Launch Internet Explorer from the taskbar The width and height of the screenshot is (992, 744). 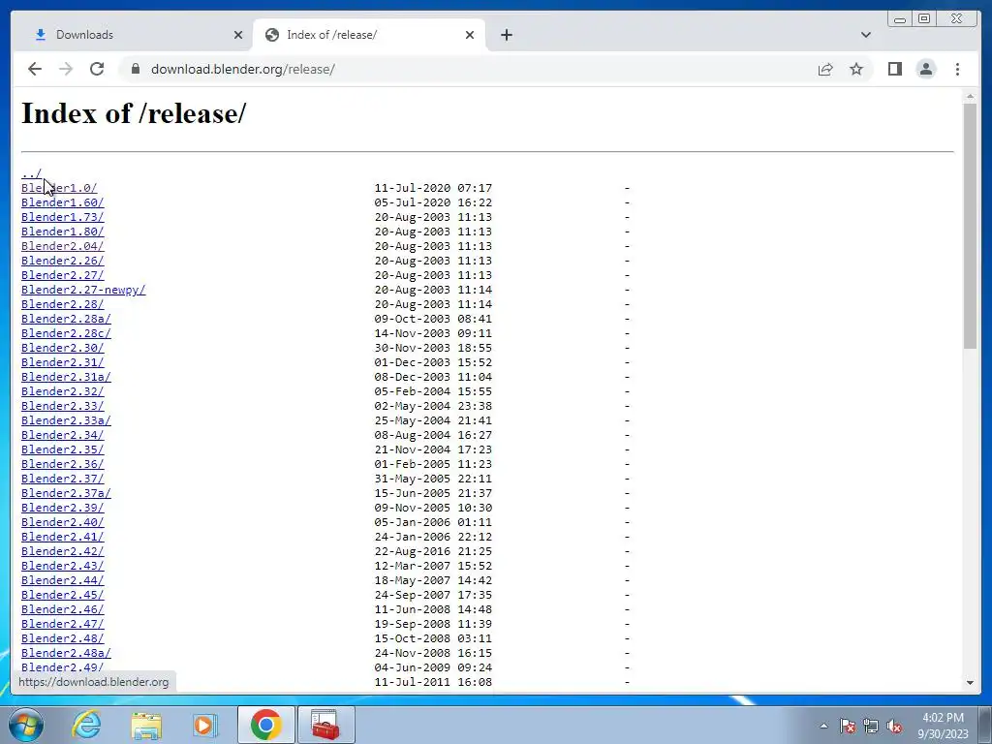point(86,725)
